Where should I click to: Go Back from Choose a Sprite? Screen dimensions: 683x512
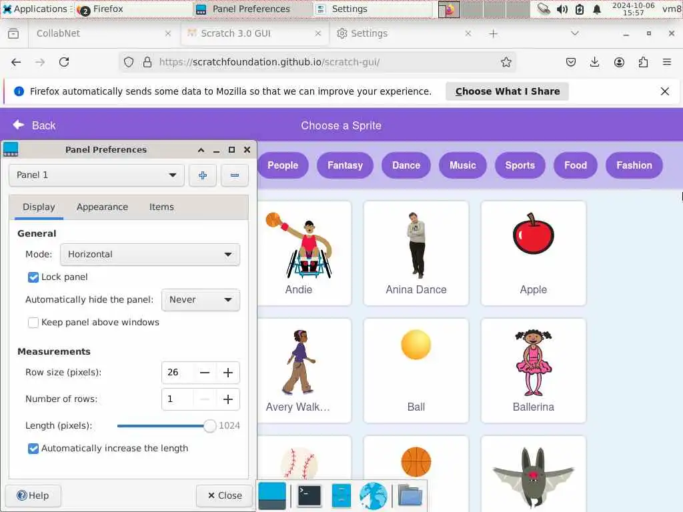pos(34,125)
